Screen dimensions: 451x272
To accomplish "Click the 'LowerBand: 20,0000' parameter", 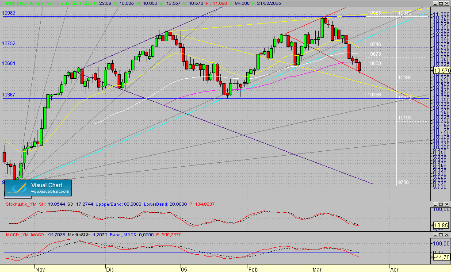I will [165, 204].
